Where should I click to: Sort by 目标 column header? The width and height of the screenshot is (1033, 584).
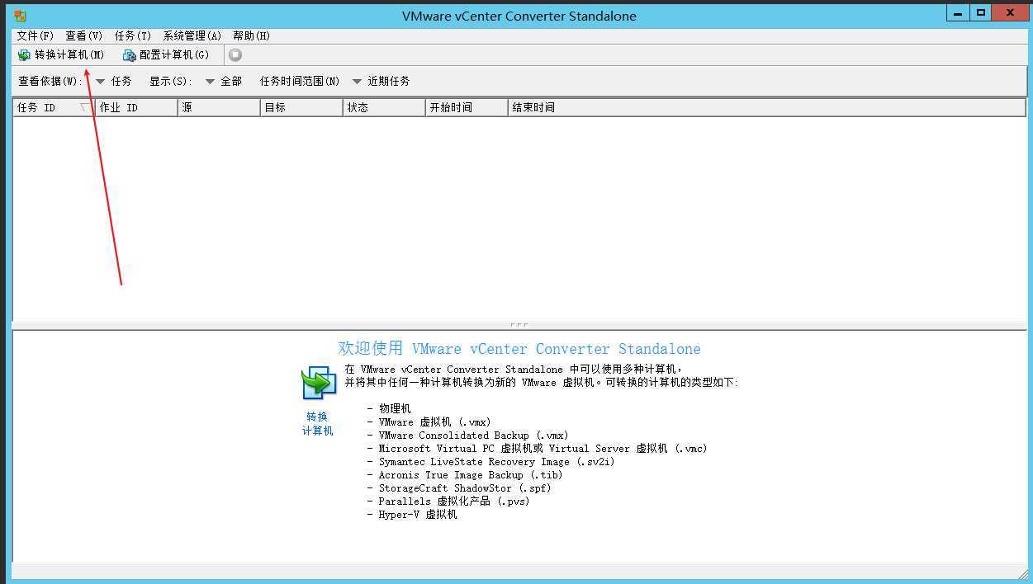click(301, 108)
